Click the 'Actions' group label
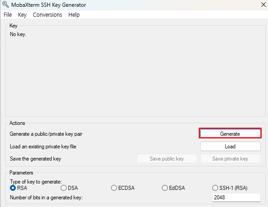The width and height of the screenshot is (268, 207). [x=17, y=123]
